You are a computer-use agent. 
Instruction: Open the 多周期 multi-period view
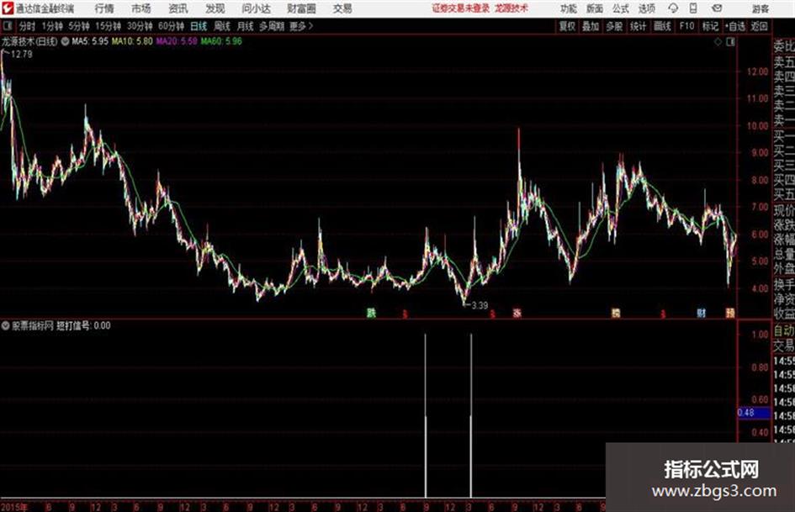272,26
